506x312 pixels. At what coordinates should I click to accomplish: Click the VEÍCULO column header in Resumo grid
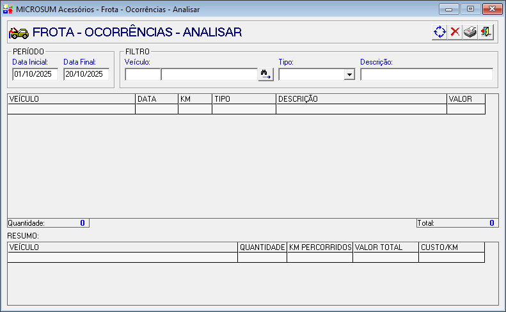pos(123,247)
